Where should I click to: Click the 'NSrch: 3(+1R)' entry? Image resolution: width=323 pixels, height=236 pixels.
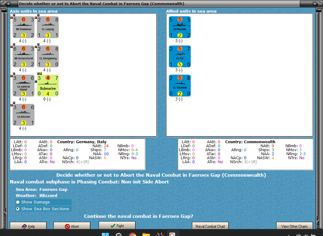tap(244, 162)
